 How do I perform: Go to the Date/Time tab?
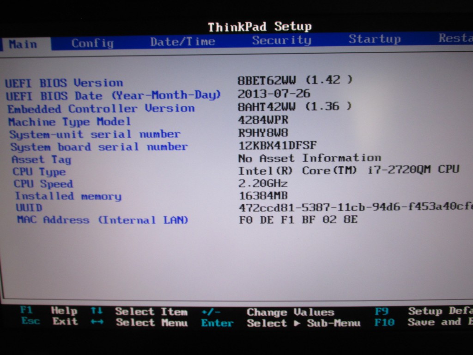(x=182, y=41)
